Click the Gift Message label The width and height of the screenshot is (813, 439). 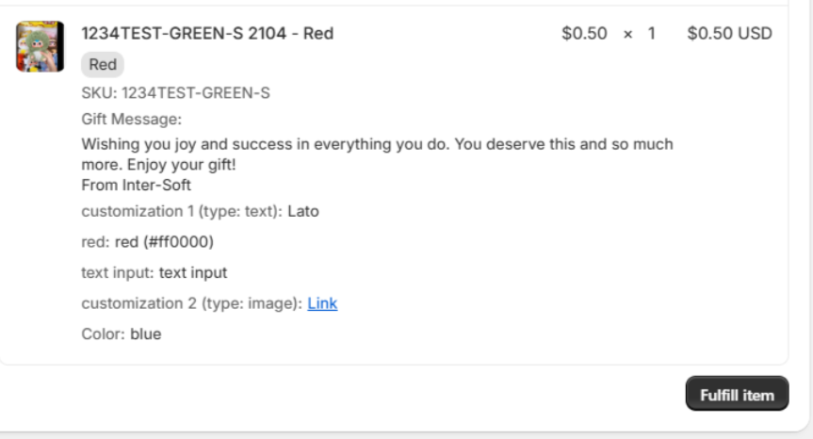(x=131, y=120)
